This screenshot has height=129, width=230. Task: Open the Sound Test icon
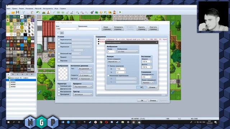pos(101,13)
